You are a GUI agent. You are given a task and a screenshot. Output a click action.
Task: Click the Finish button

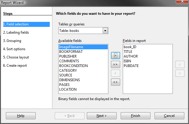pyautogui.click(x=136, y=116)
